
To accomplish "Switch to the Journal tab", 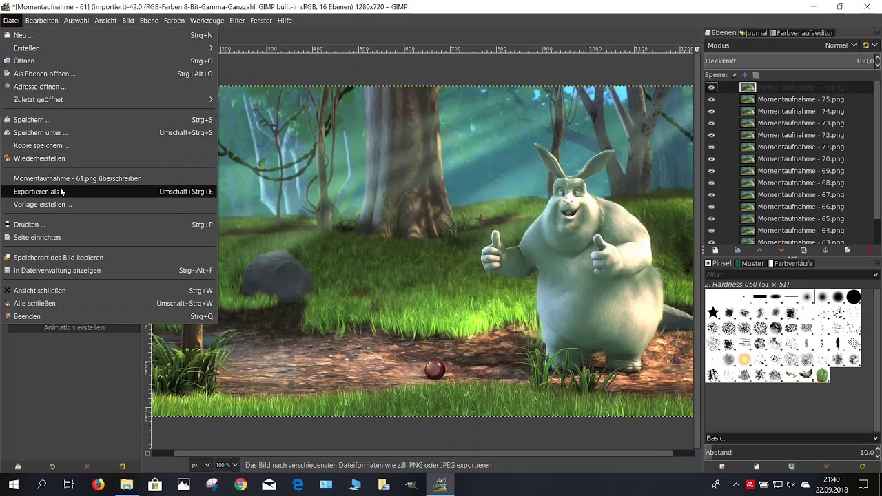I will click(753, 33).
